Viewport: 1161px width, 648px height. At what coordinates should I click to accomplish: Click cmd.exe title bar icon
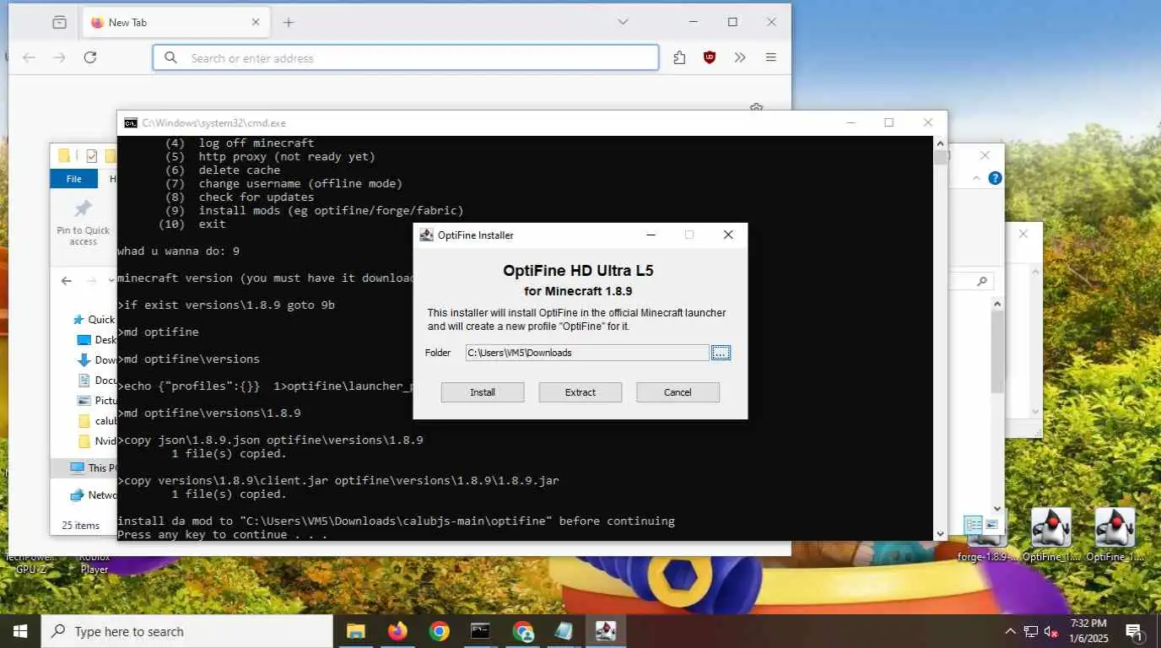[x=131, y=123]
